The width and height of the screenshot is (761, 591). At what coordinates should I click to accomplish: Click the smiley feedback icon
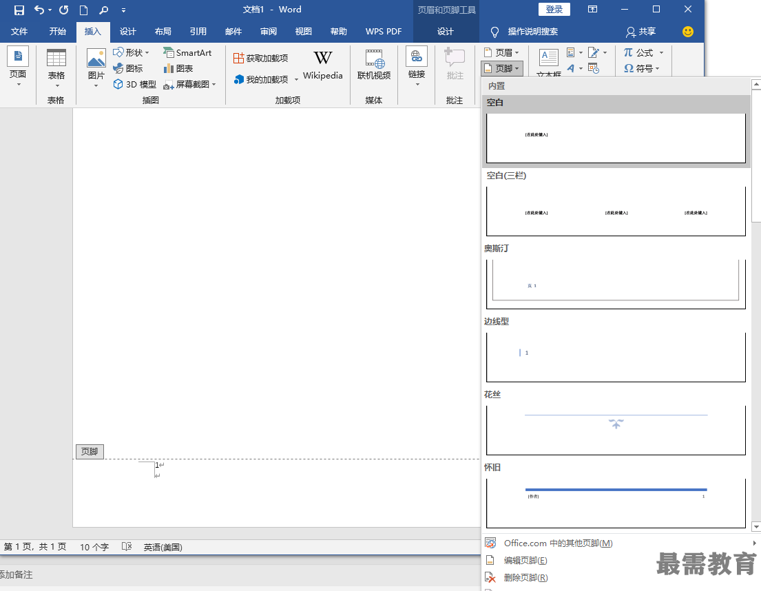pos(688,32)
